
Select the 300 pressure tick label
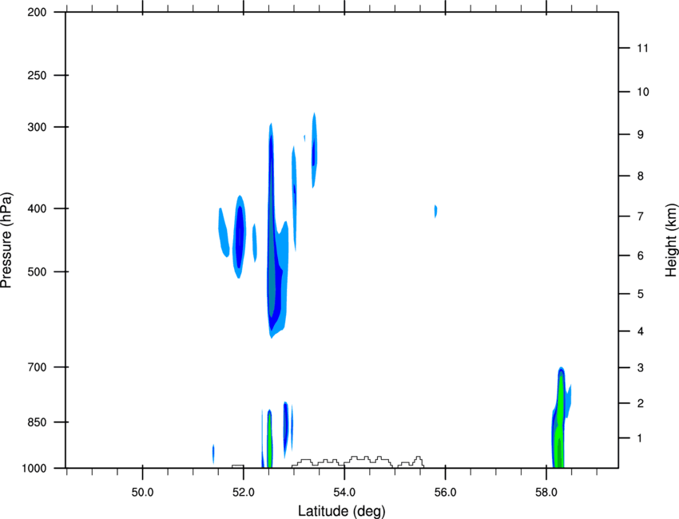pos(37,127)
